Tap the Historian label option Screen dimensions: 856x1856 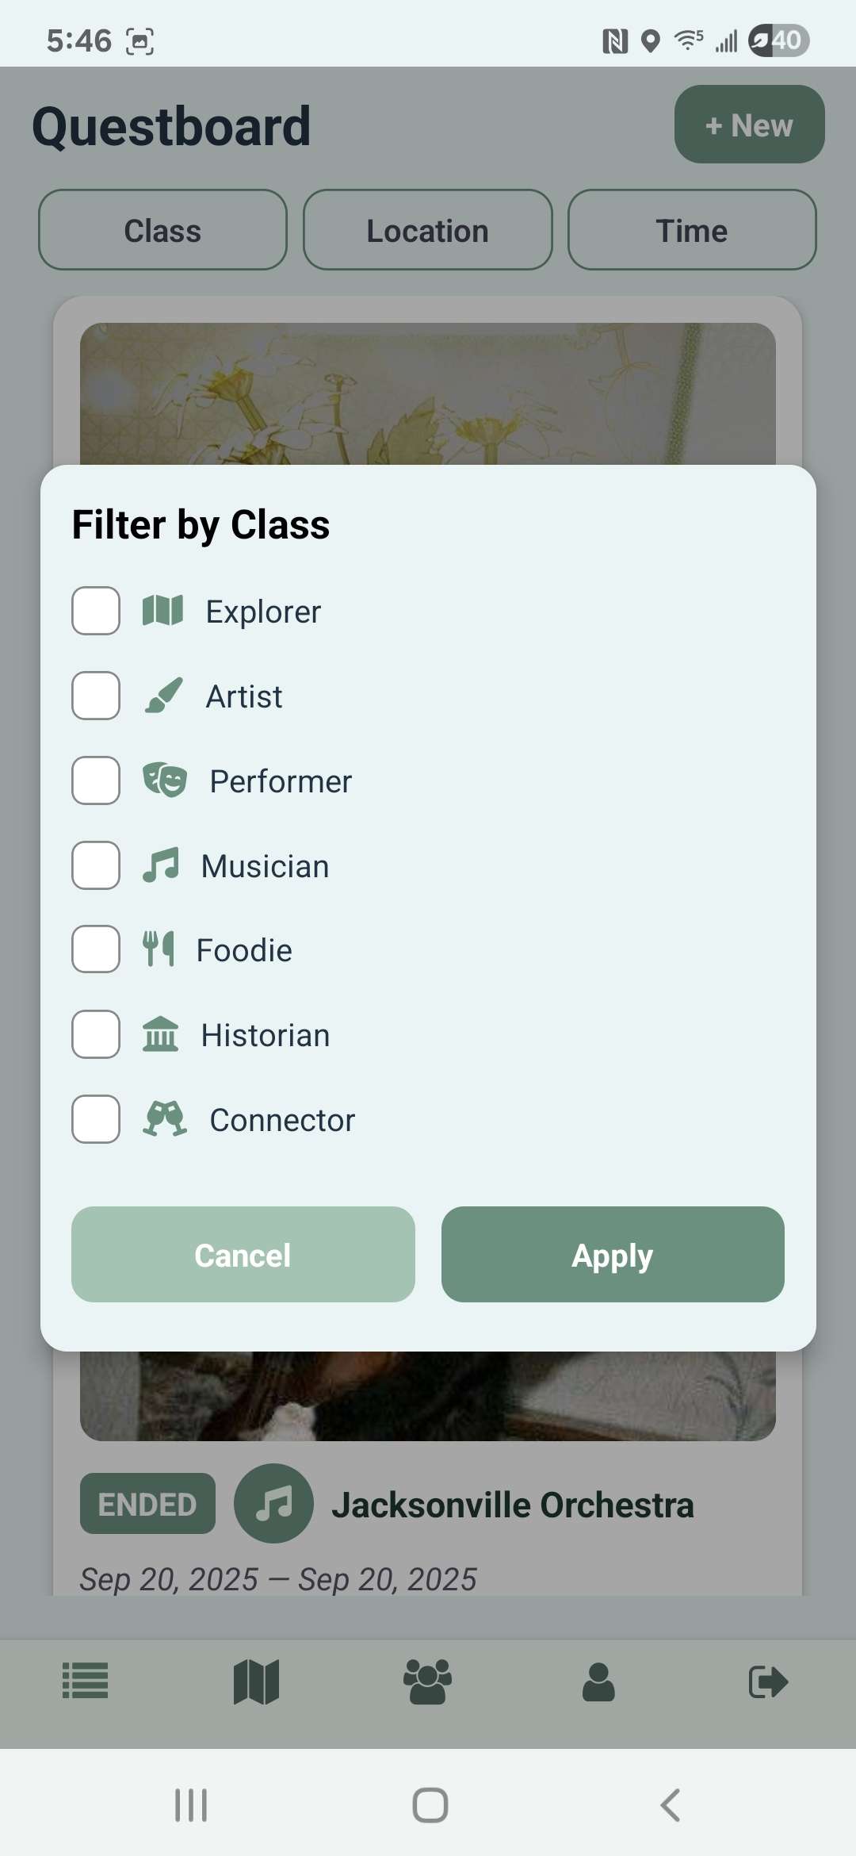265,1035
